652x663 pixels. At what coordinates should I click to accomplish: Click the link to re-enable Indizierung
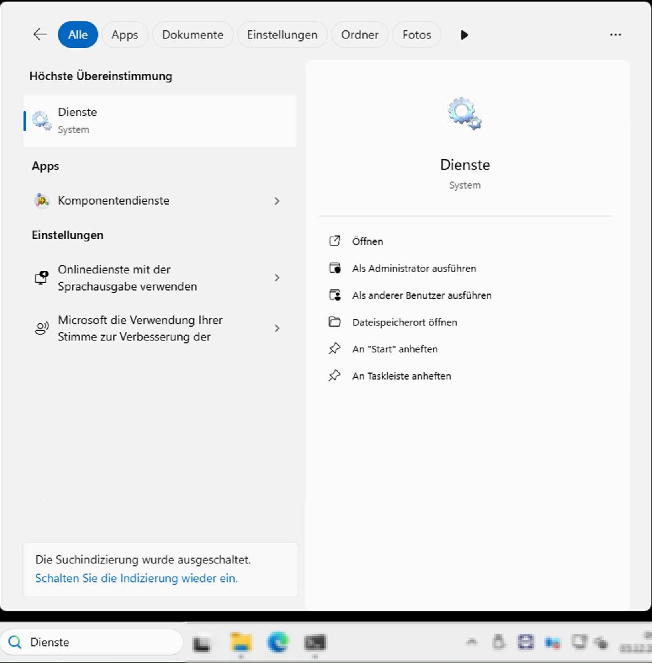pyautogui.click(x=136, y=578)
